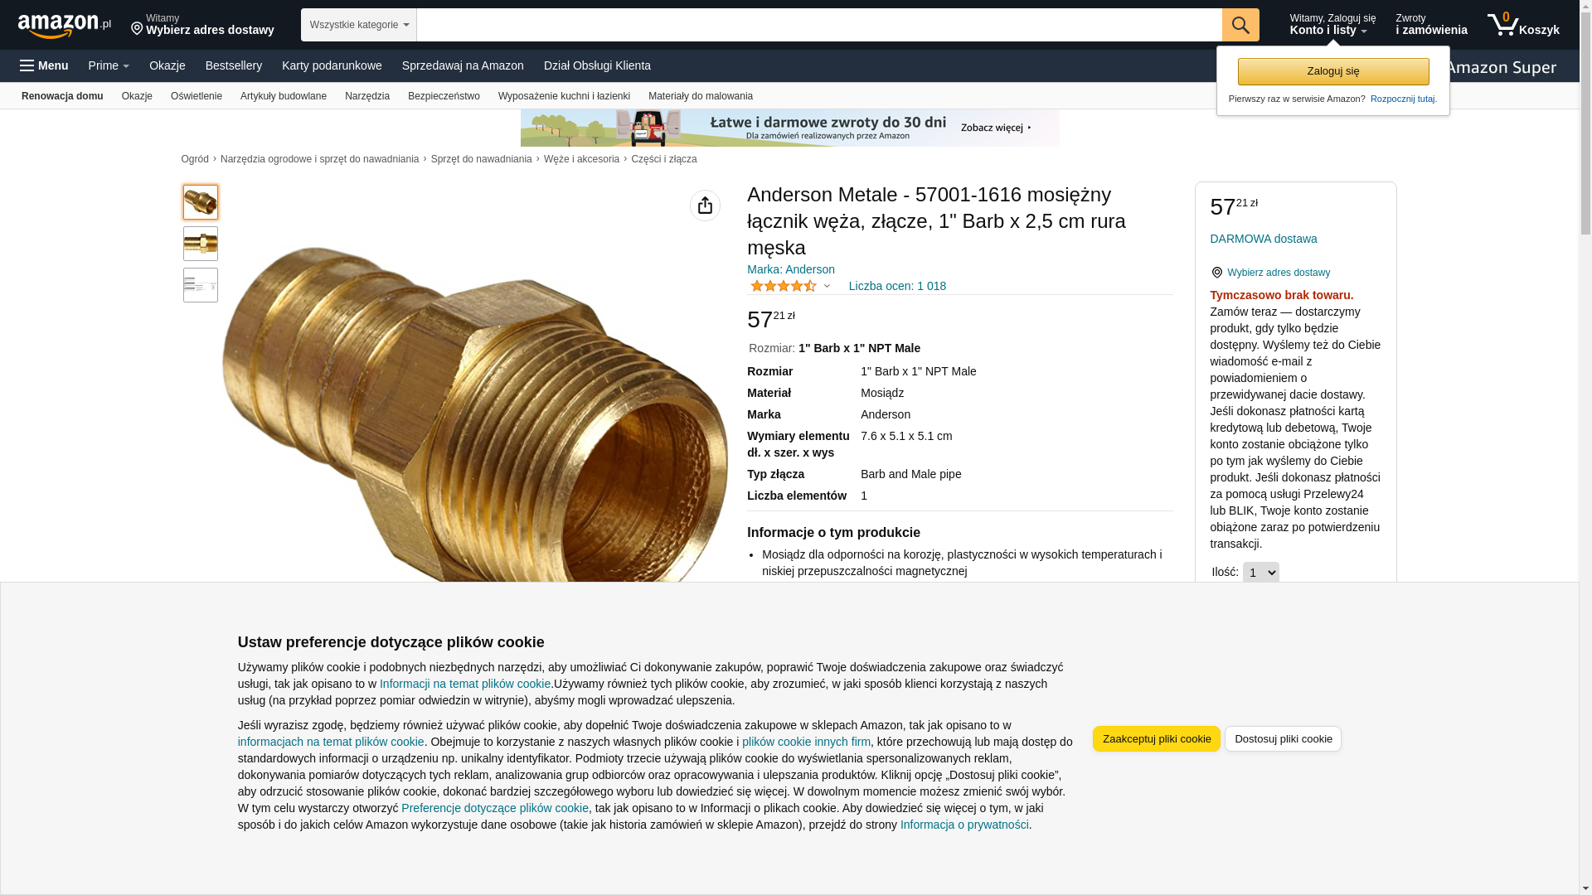Open the shopping cart Koszyk icon
The height and width of the screenshot is (895, 1592).
(x=1523, y=25)
